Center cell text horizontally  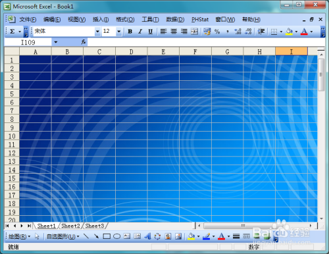(174, 32)
